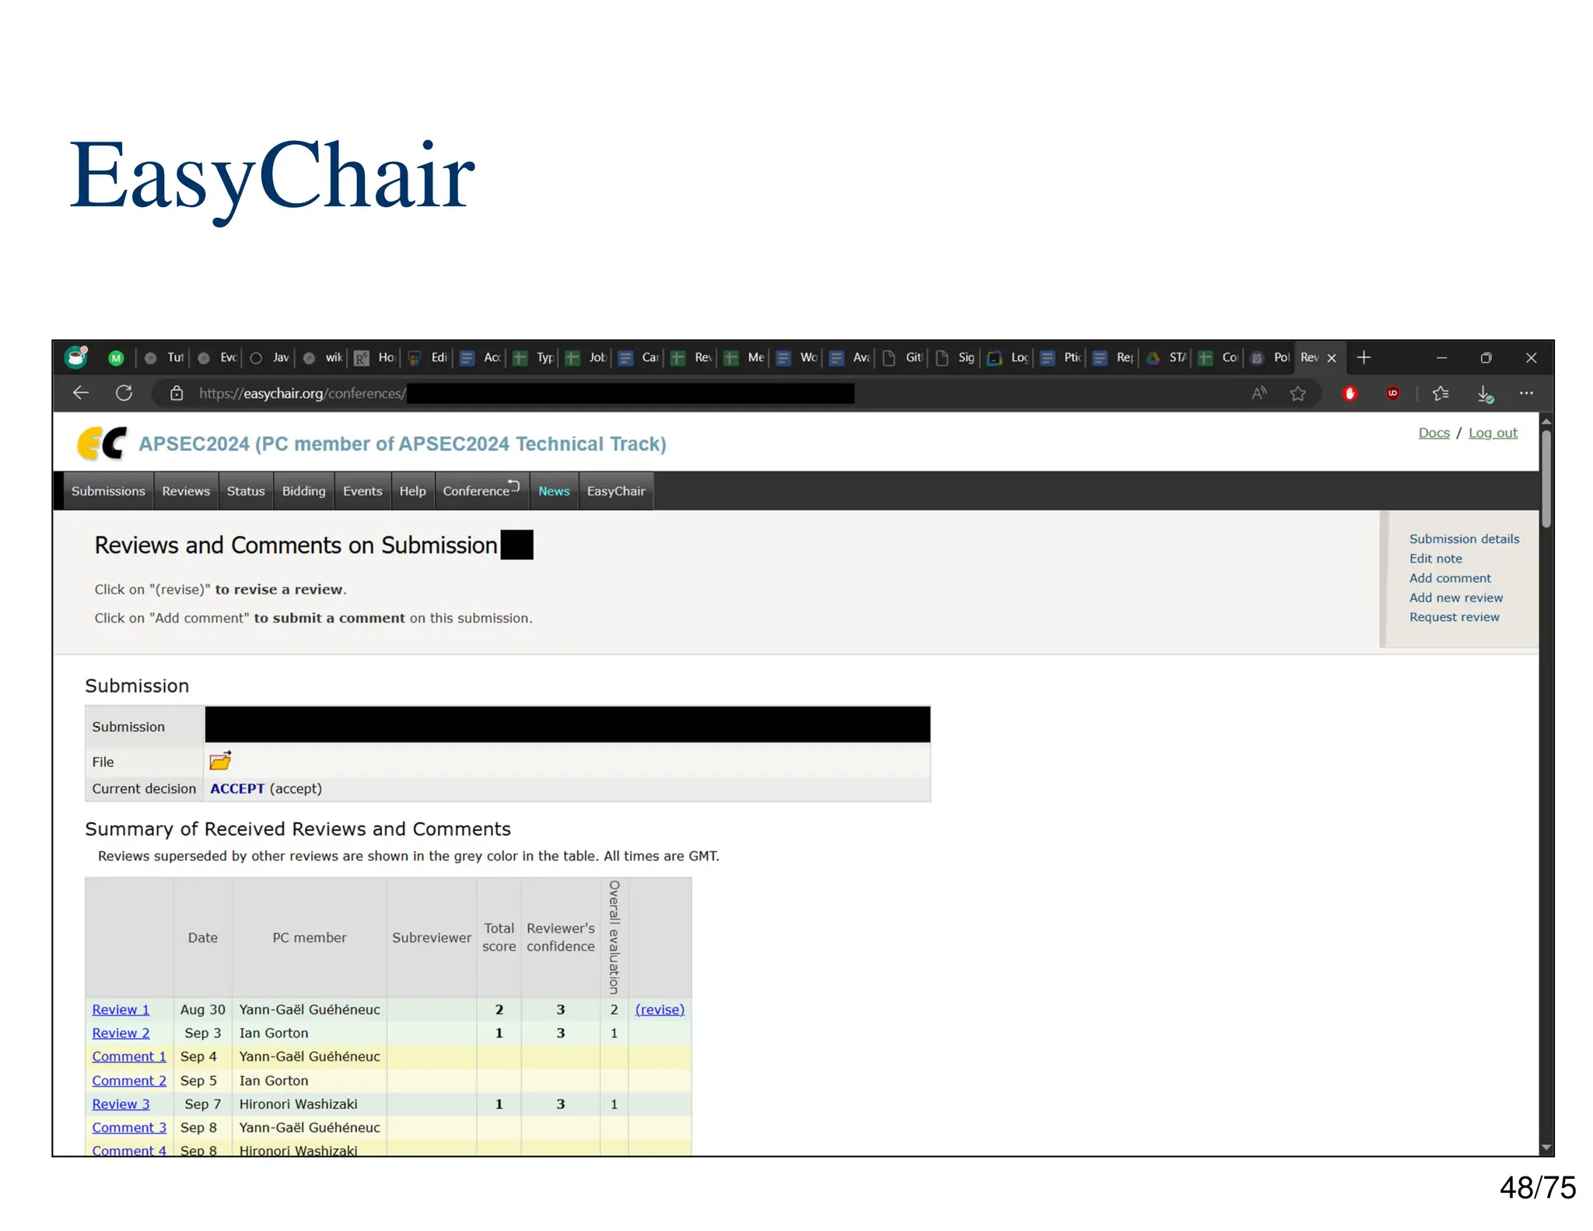Switch to the Tut browser tab

pos(166,357)
